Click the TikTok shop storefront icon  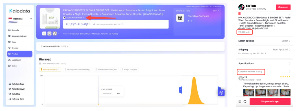(240, 101)
